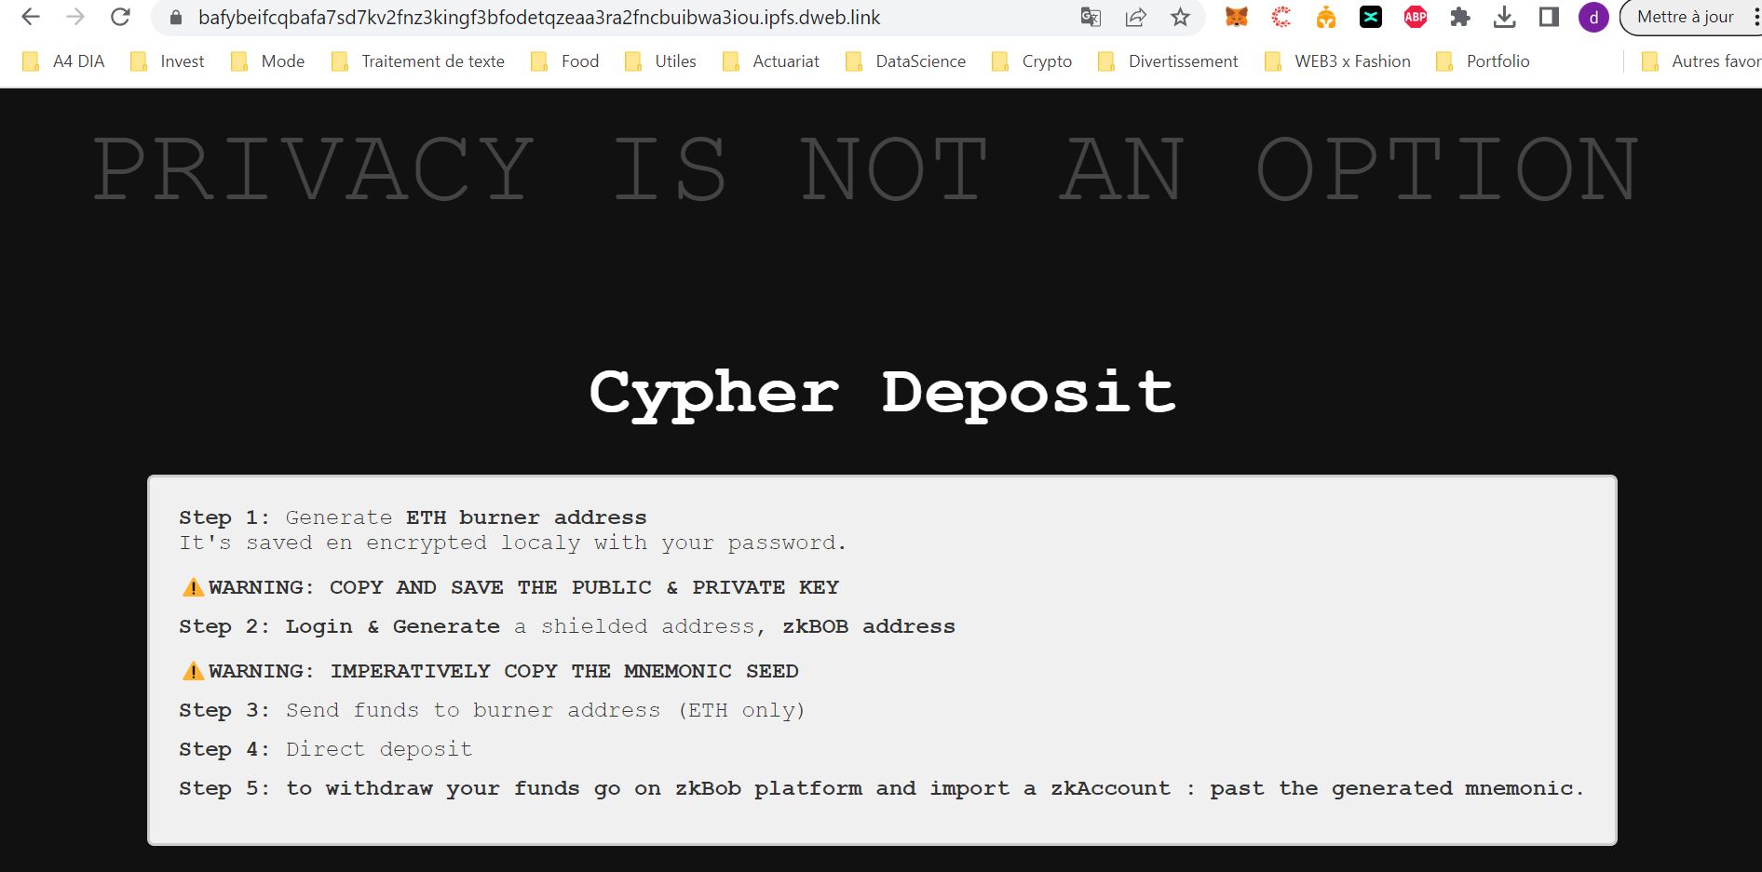Open the Actuariat bookmark folder
1762x872 pixels.
click(771, 61)
